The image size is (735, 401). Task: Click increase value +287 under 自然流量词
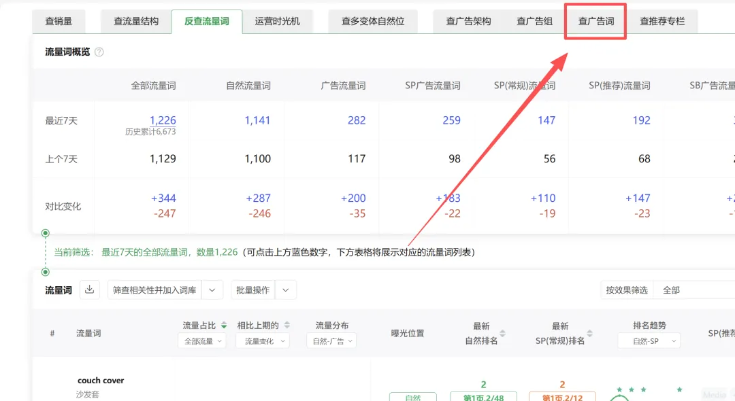[x=258, y=198]
